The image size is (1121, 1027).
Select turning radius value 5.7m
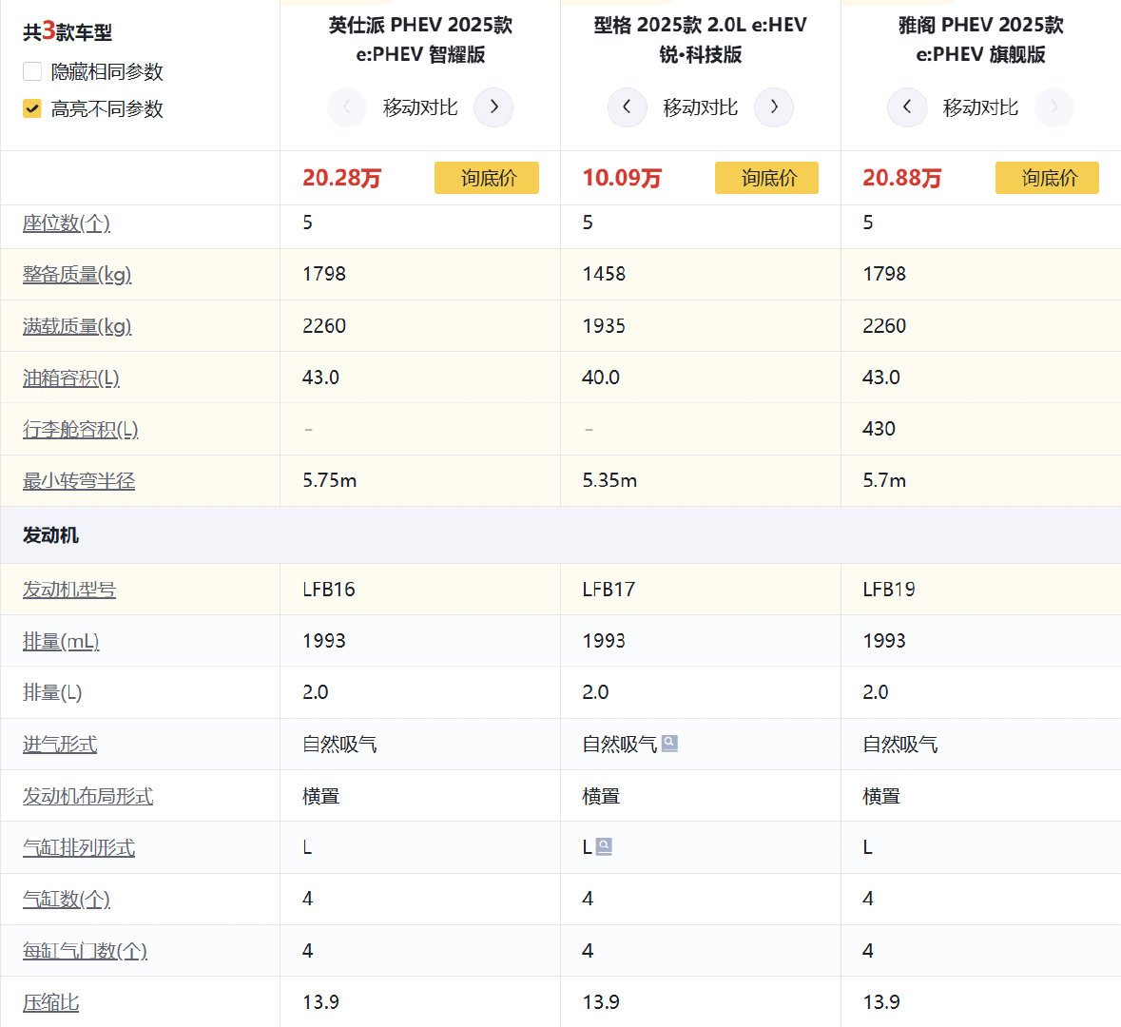pos(884,480)
